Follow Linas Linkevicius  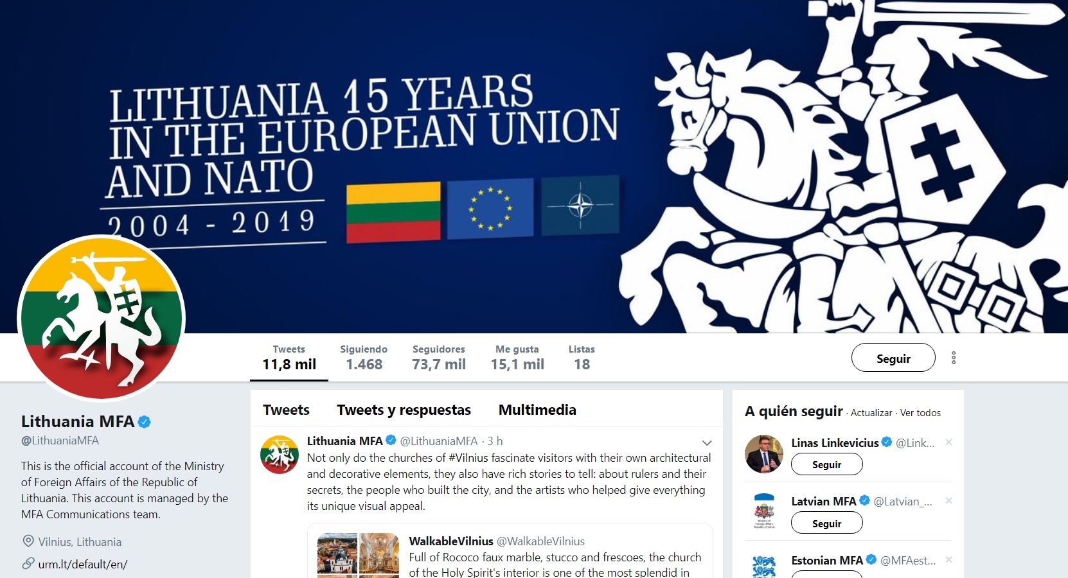pyautogui.click(x=827, y=464)
